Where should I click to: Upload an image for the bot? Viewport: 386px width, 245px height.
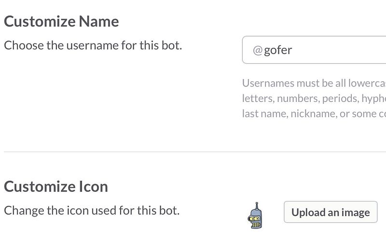[x=331, y=212]
